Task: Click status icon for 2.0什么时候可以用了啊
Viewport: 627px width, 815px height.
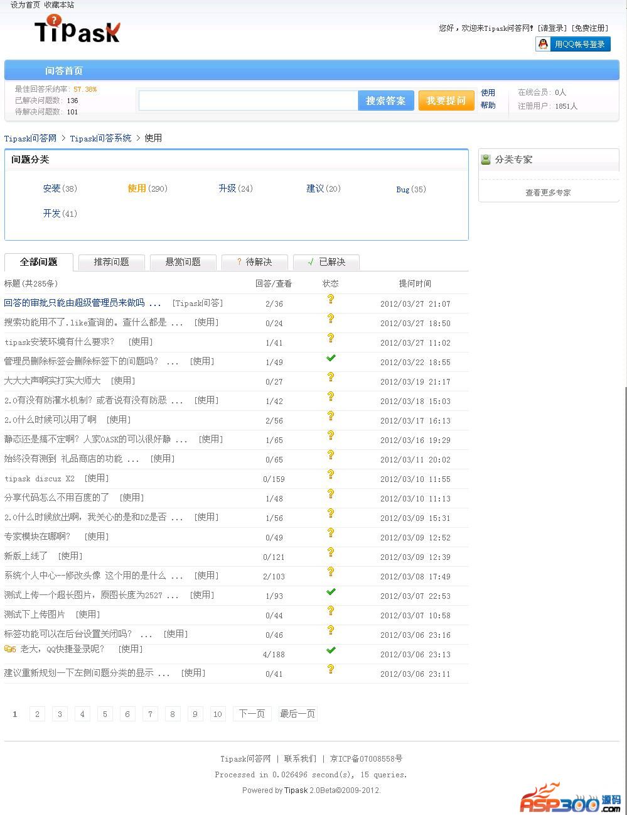Action: (x=331, y=416)
